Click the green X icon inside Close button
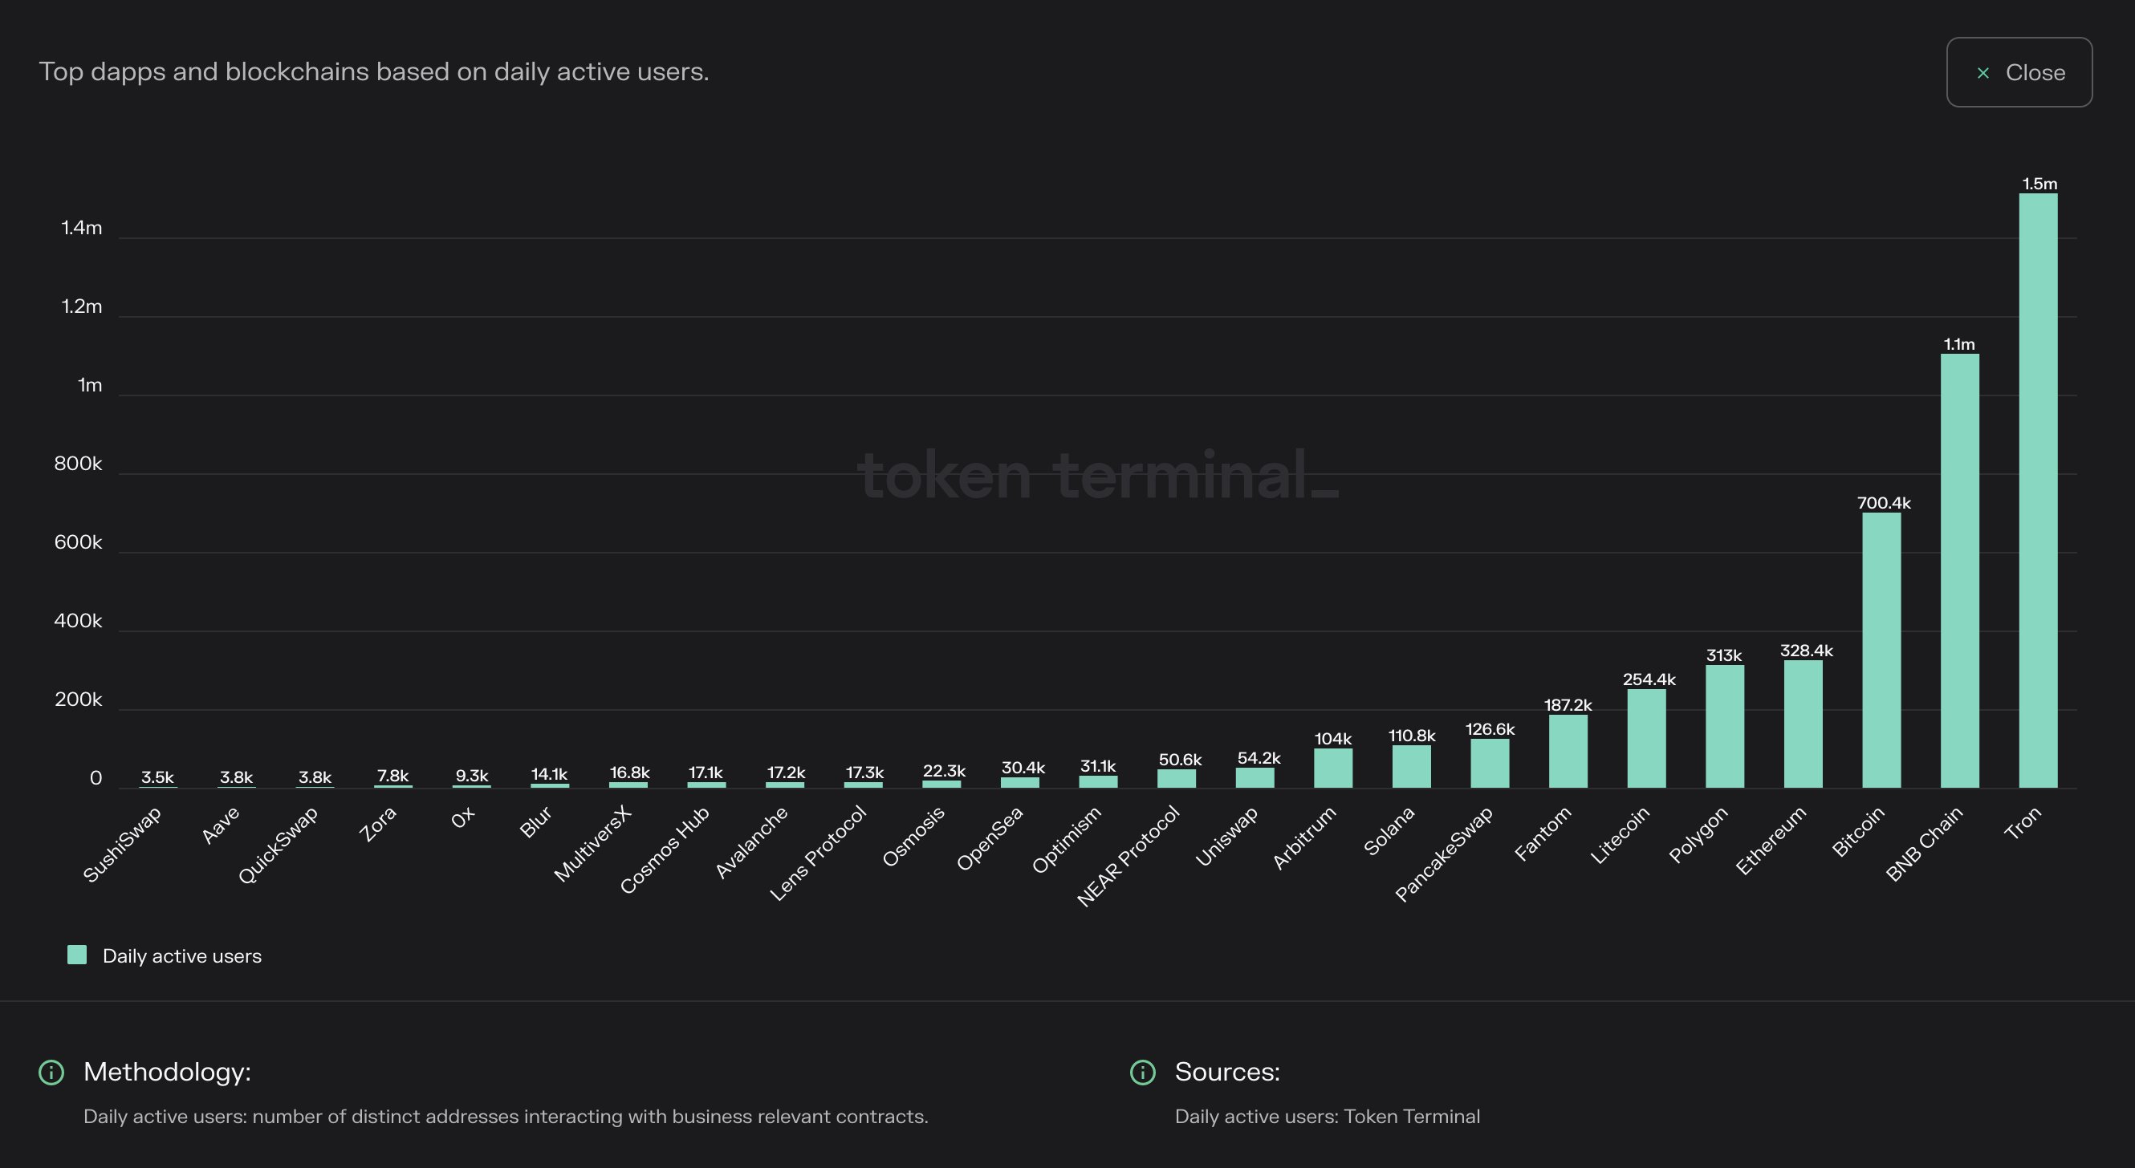Screen dimensions: 2135x1168 pyautogui.click(x=1984, y=73)
